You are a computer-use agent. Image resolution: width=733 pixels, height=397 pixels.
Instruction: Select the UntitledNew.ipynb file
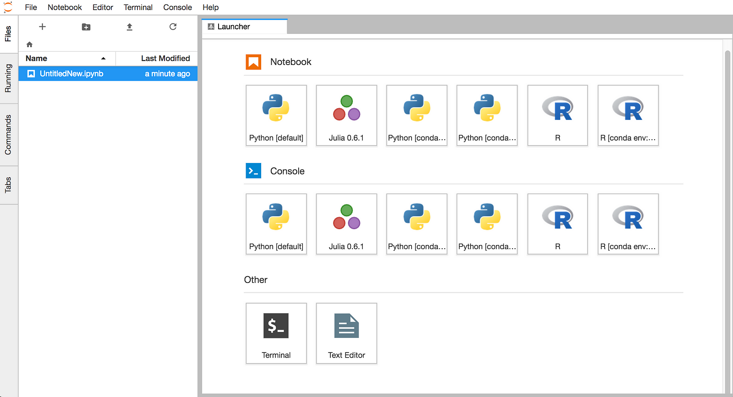pyautogui.click(x=108, y=74)
